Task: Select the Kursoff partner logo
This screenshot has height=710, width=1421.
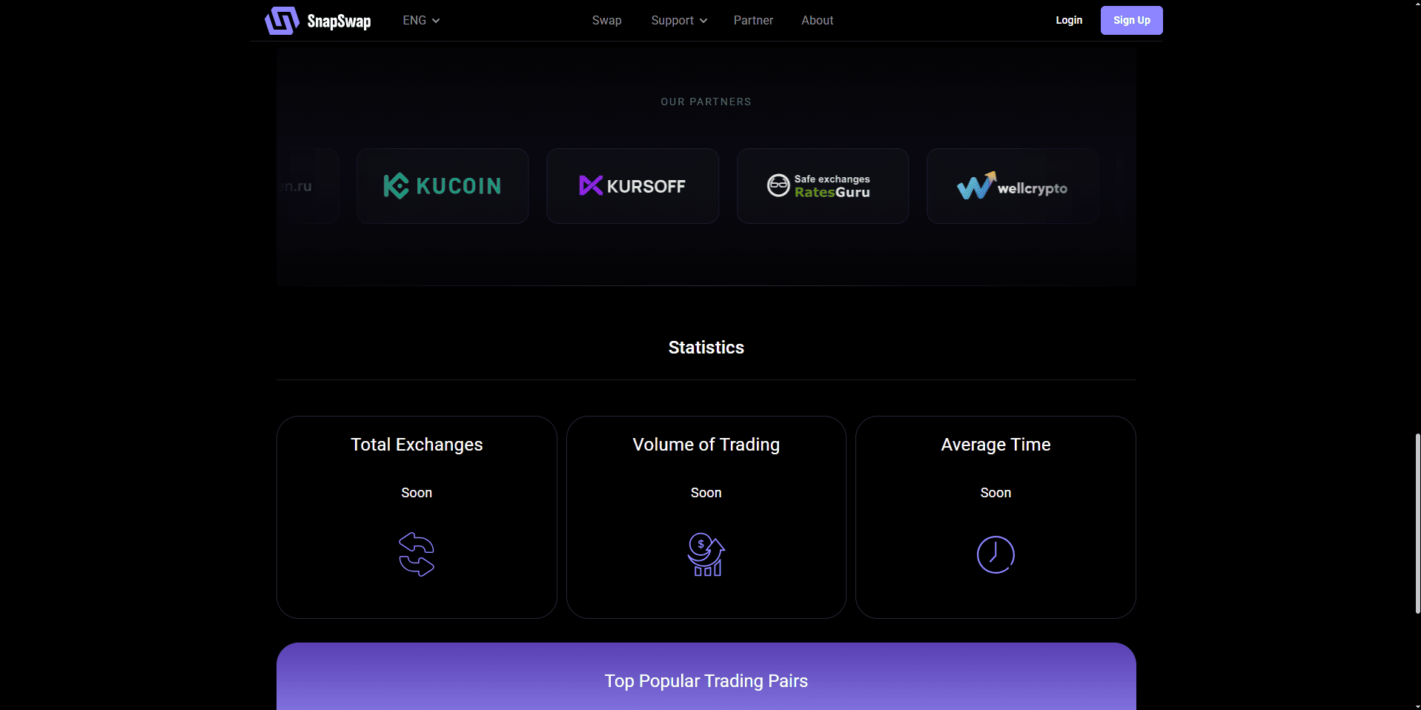Action: point(632,186)
